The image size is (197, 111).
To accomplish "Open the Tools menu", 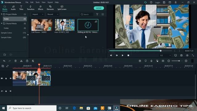I will click(x=38, y=2).
